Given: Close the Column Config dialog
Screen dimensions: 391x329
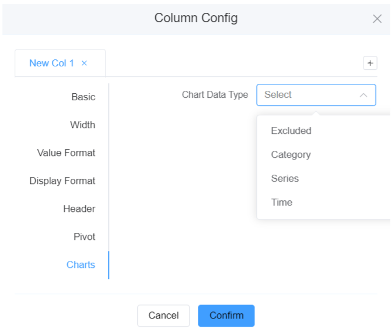Looking at the screenshot, I should 377,19.
